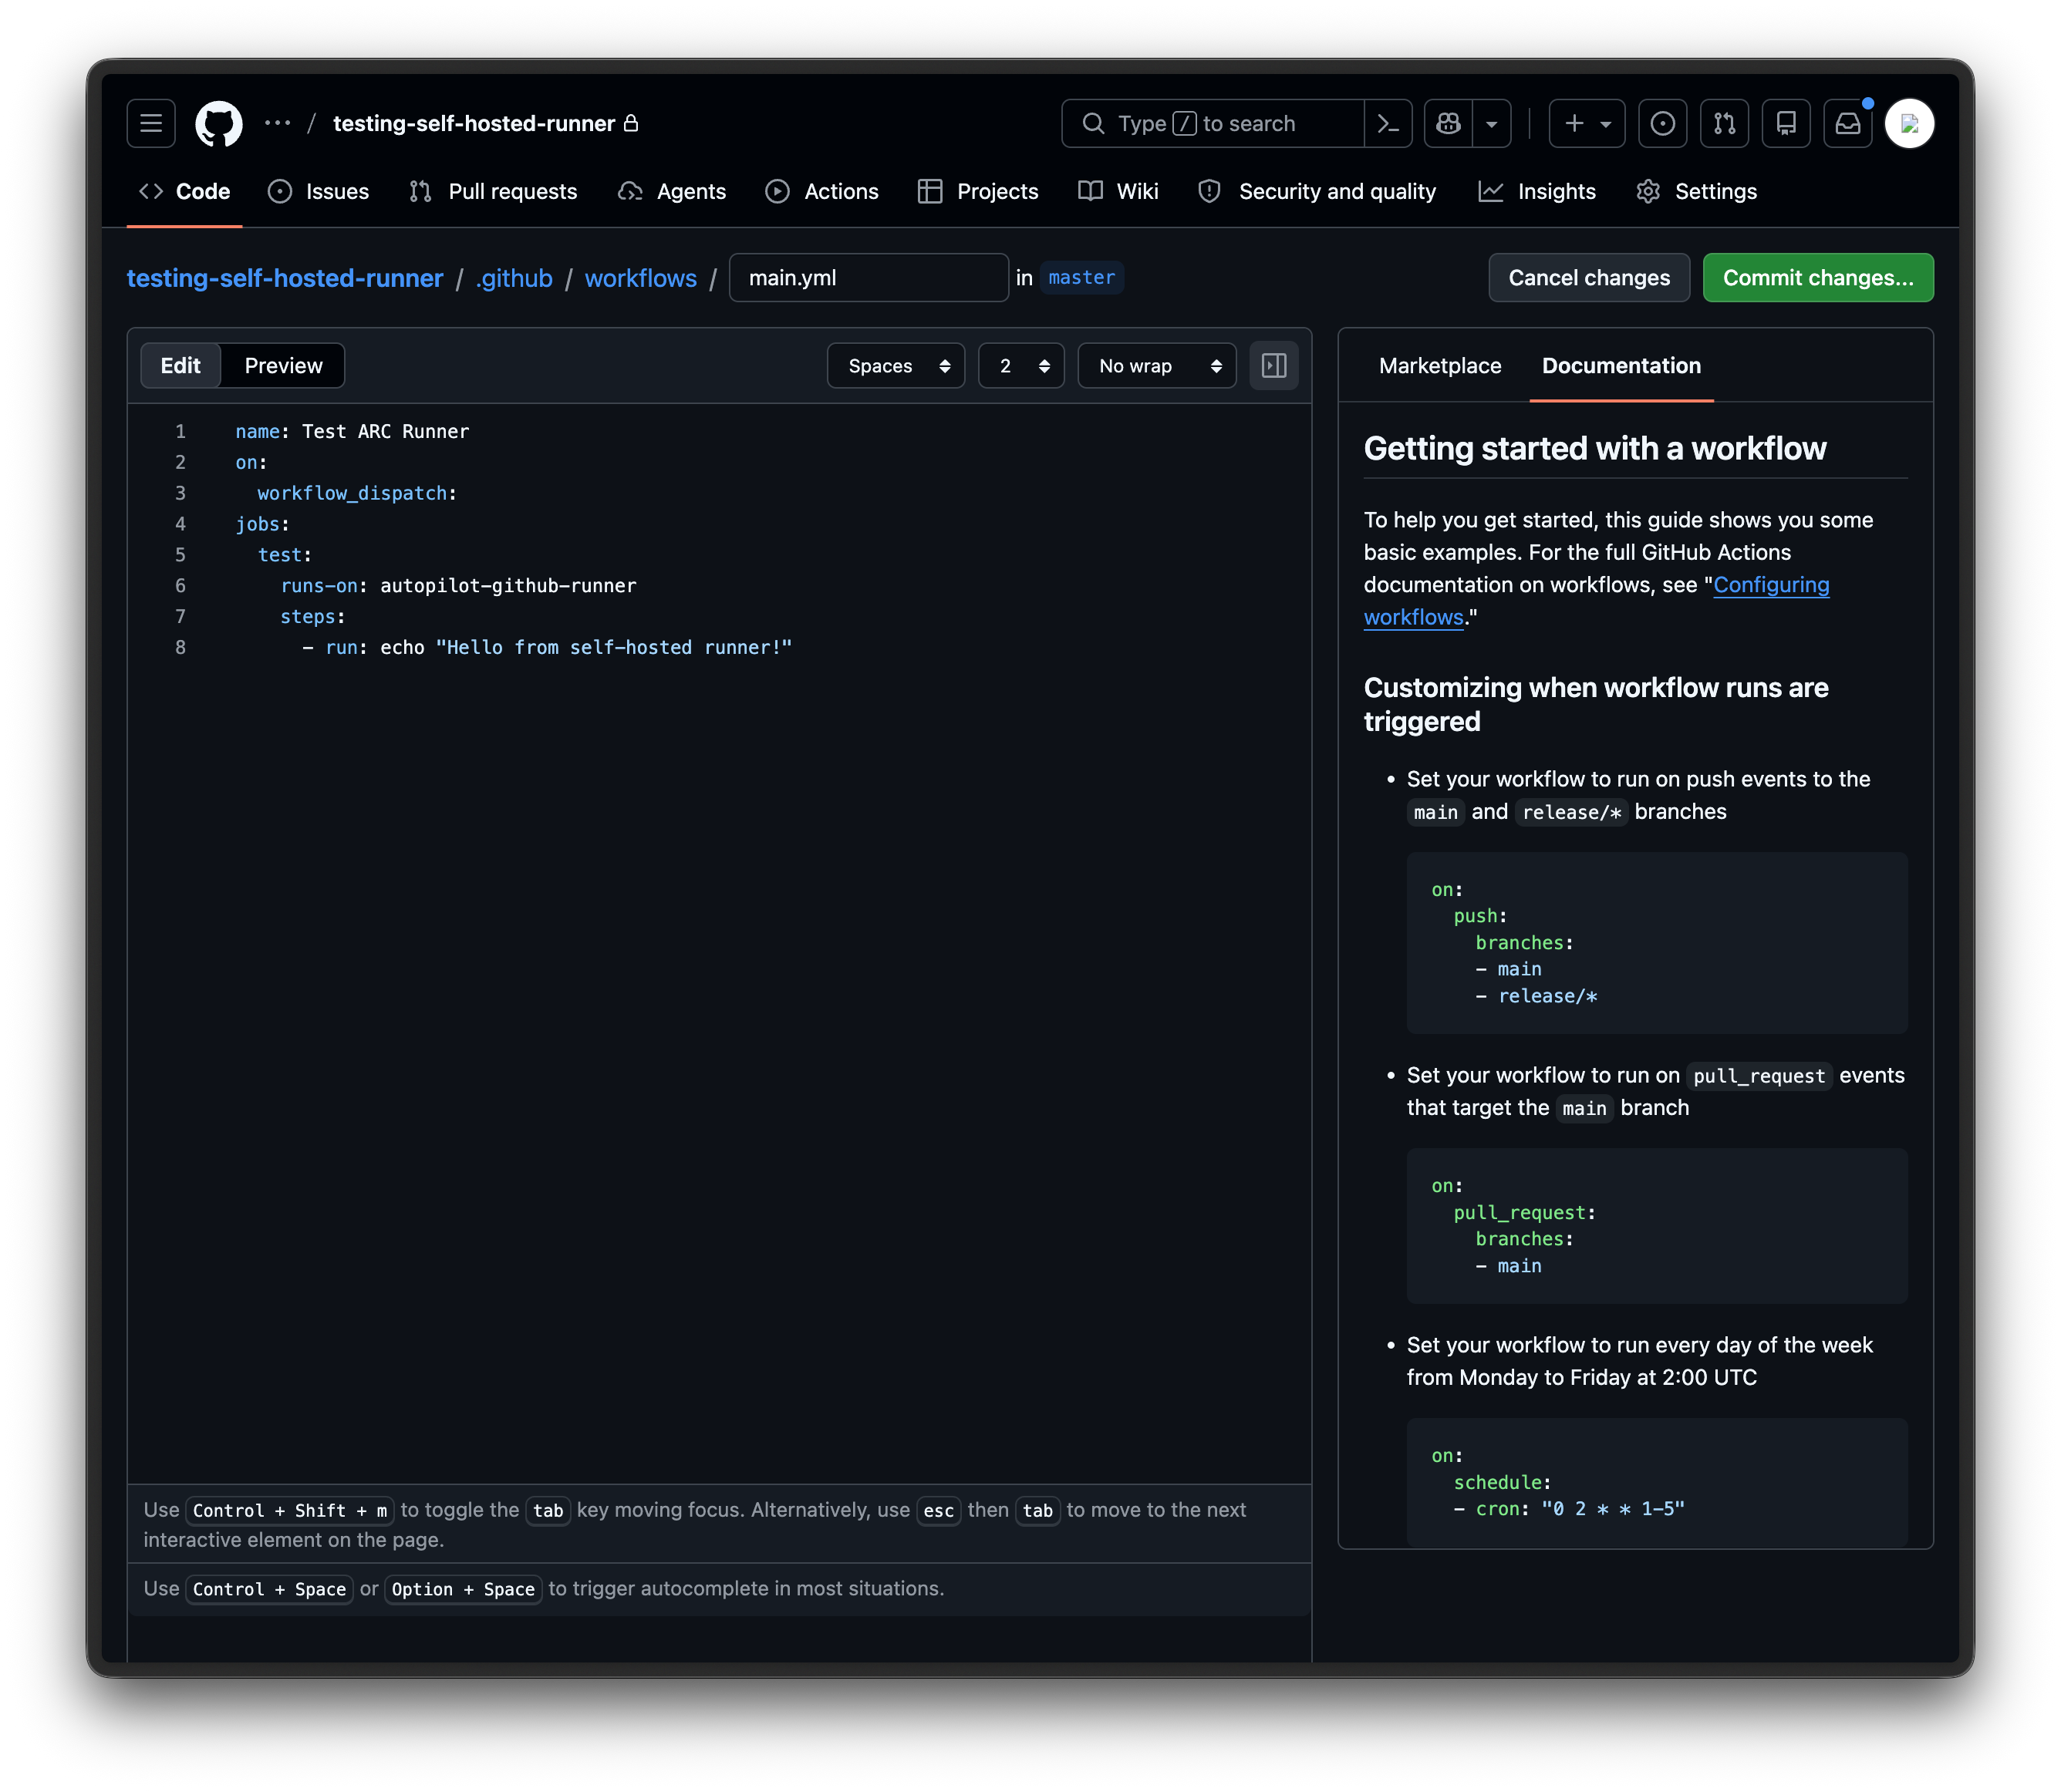Open the No wrap line mode dropdown
Screen dimensions: 2061x1792
[x=1156, y=366]
